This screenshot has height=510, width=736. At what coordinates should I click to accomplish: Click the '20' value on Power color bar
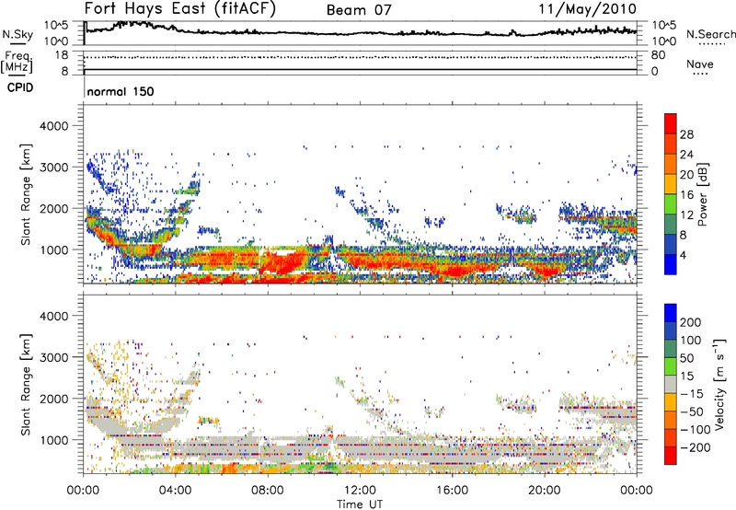686,175
